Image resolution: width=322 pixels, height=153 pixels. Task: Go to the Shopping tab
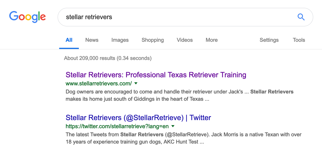click(153, 40)
